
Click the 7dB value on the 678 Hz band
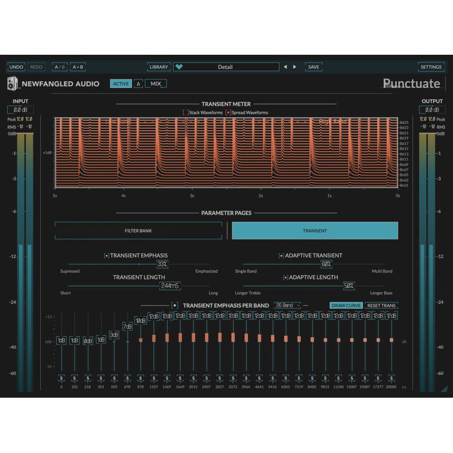127,326
